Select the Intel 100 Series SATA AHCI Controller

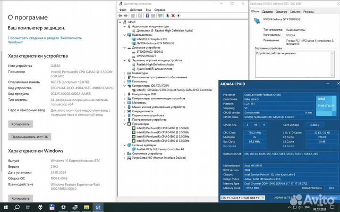[174, 90]
